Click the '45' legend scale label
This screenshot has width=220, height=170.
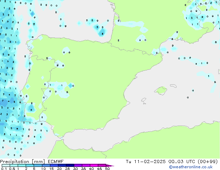[99, 169]
